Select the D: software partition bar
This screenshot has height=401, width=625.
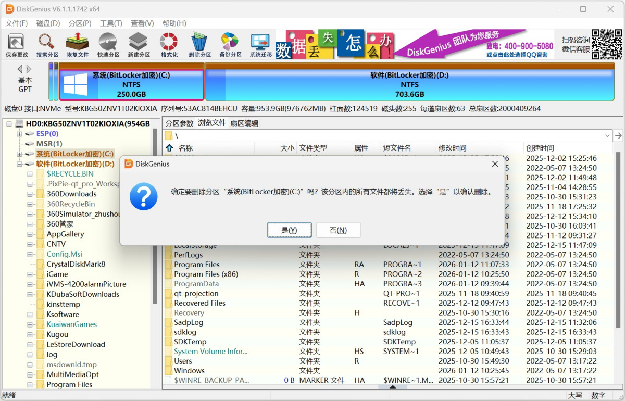point(409,84)
